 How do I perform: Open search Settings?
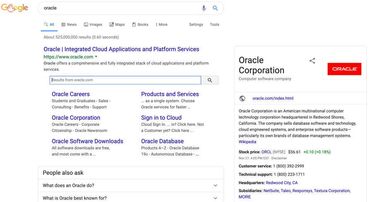[x=196, y=25]
